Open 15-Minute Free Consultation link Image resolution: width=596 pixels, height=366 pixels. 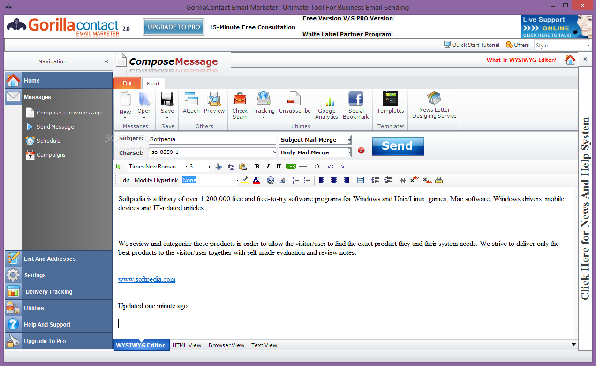(252, 27)
